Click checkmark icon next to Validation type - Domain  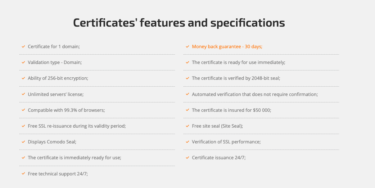coord(23,63)
